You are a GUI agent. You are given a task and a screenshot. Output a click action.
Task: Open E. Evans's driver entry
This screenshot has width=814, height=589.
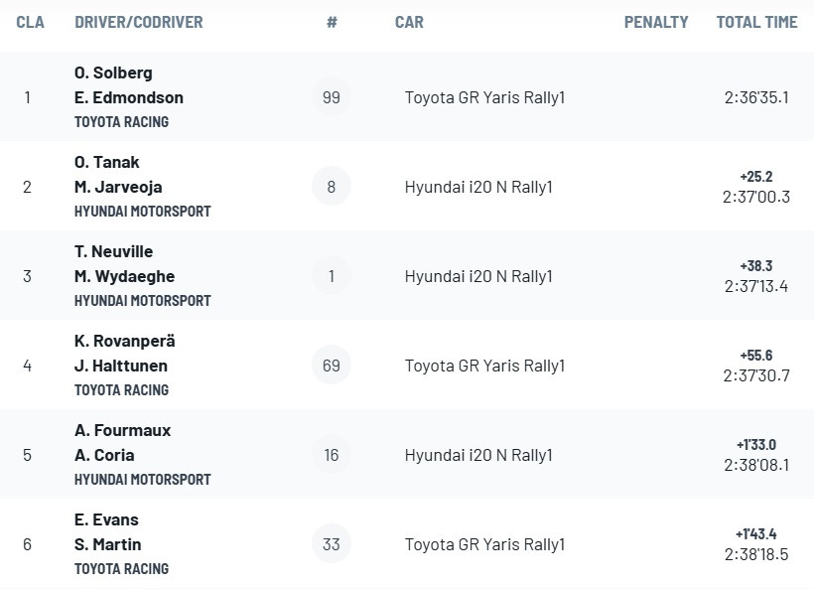106,519
